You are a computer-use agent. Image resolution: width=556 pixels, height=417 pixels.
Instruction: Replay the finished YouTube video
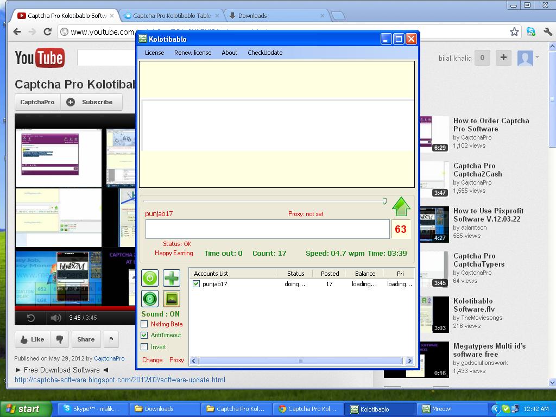pos(31,318)
